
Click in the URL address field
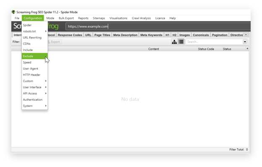click(x=158, y=26)
